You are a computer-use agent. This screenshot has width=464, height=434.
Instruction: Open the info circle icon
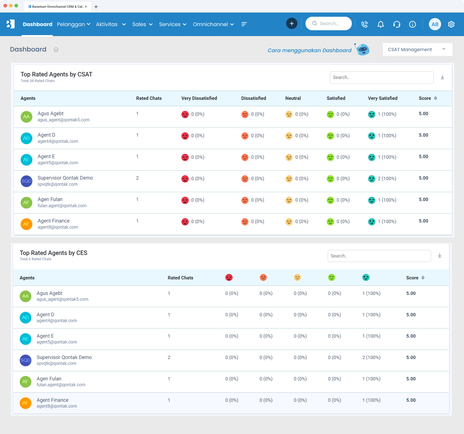[412, 24]
